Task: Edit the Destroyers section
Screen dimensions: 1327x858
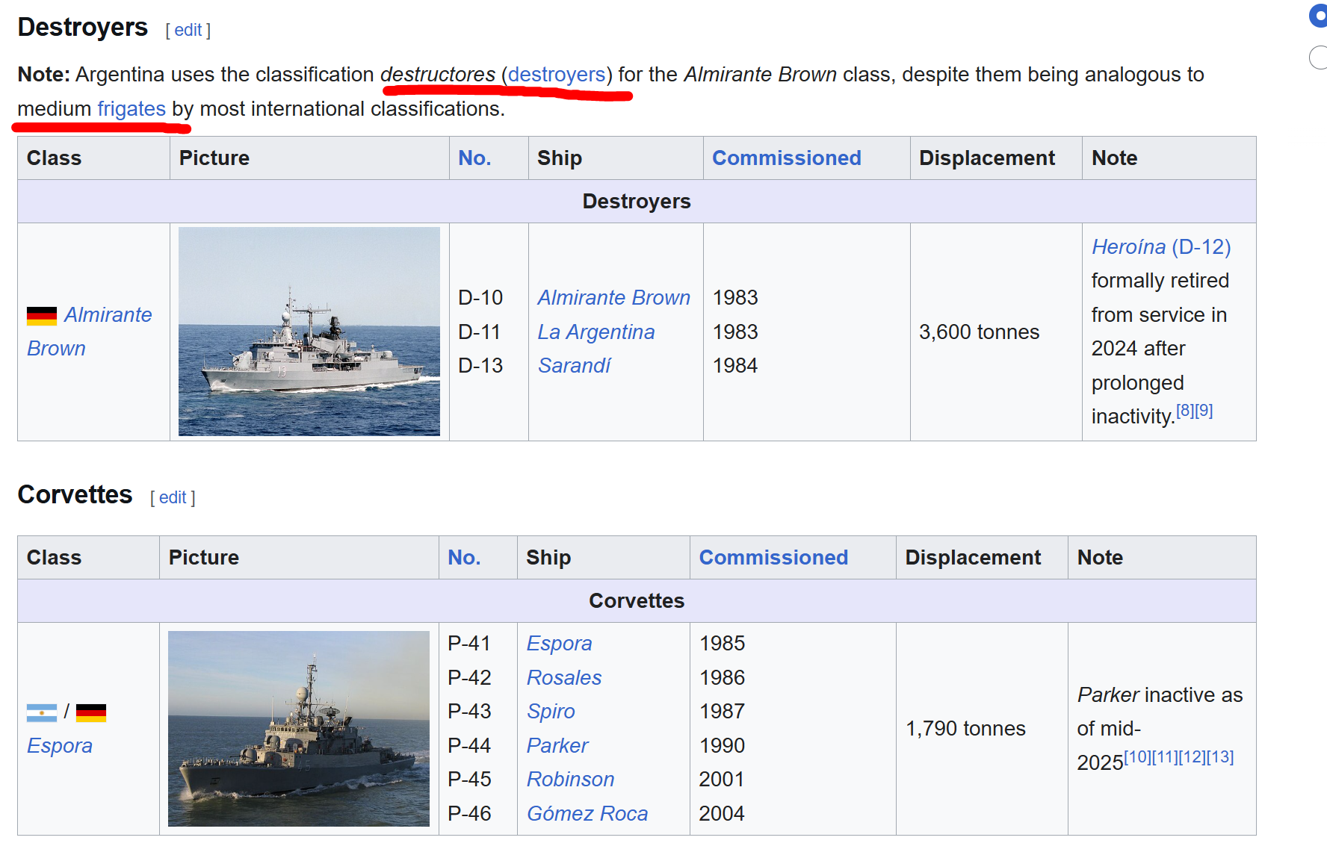Action: point(188,30)
